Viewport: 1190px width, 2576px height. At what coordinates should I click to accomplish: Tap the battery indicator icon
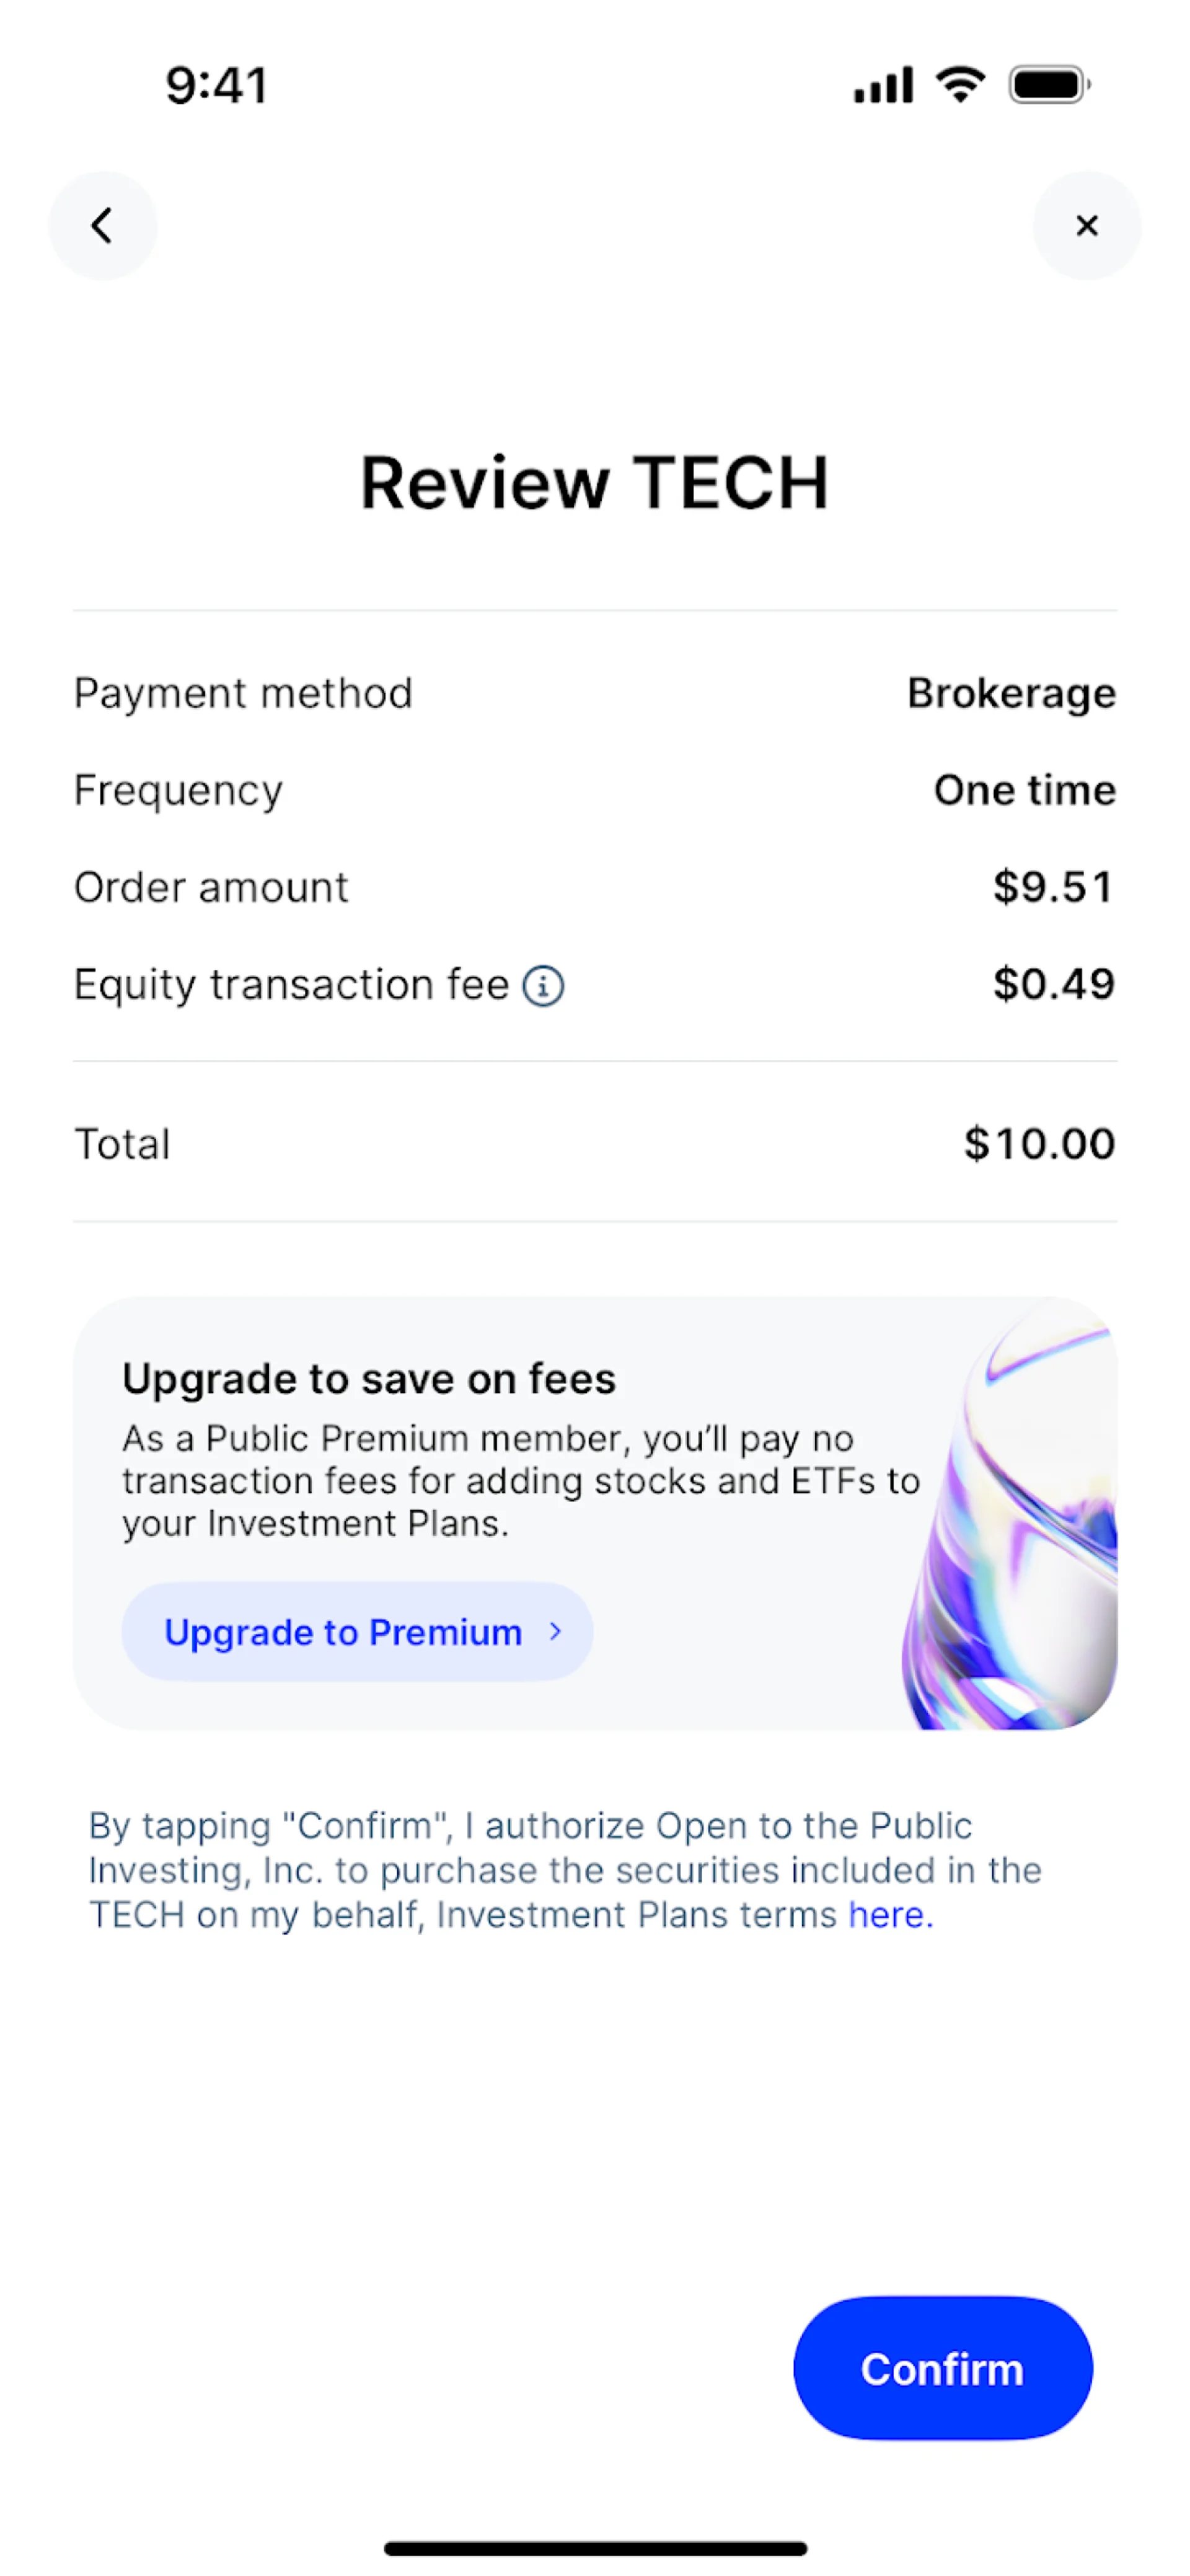tap(1048, 84)
